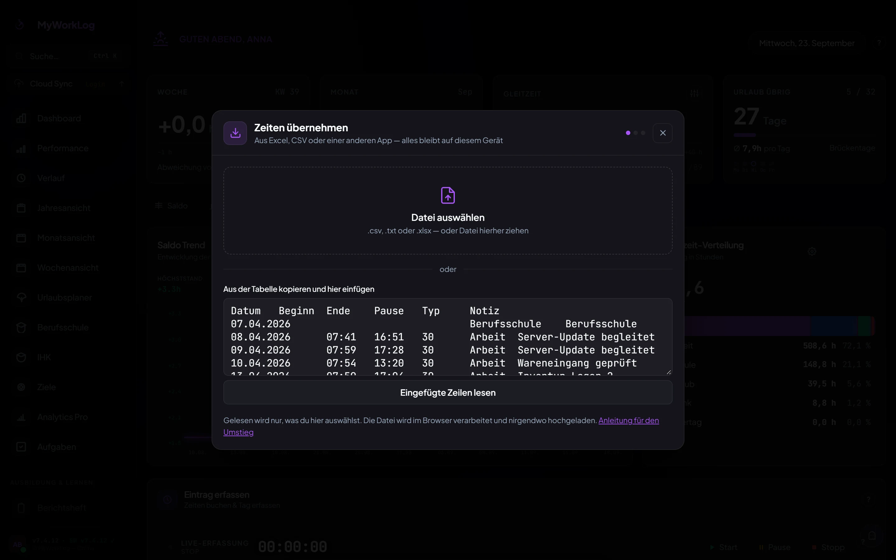
Task: Click the Cloud Sync icon
Action: pyautogui.click(x=19, y=84)
